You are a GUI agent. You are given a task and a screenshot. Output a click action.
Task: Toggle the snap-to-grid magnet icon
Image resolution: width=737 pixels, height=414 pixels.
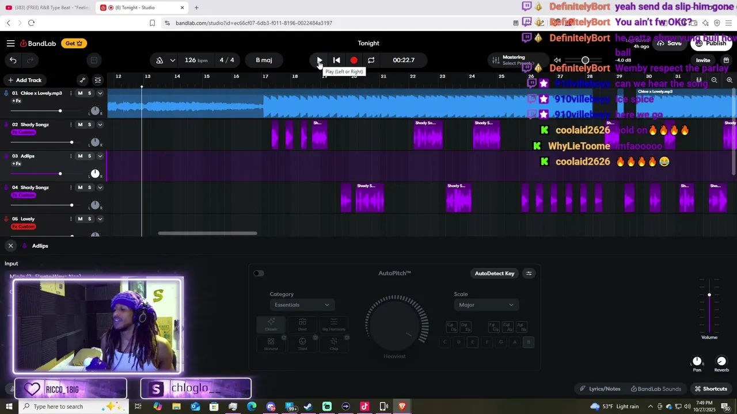coord(699,80)
